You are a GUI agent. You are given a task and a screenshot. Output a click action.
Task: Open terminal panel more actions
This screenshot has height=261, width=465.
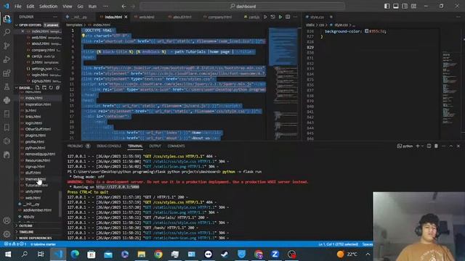coord(444,146)
